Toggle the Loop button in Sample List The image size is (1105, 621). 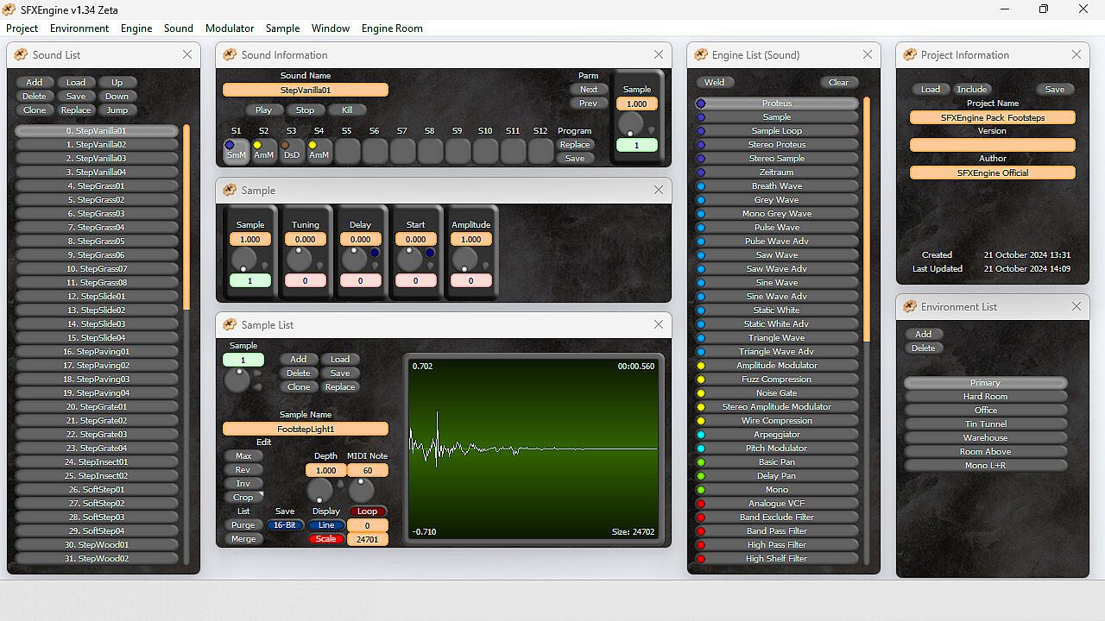367,511
